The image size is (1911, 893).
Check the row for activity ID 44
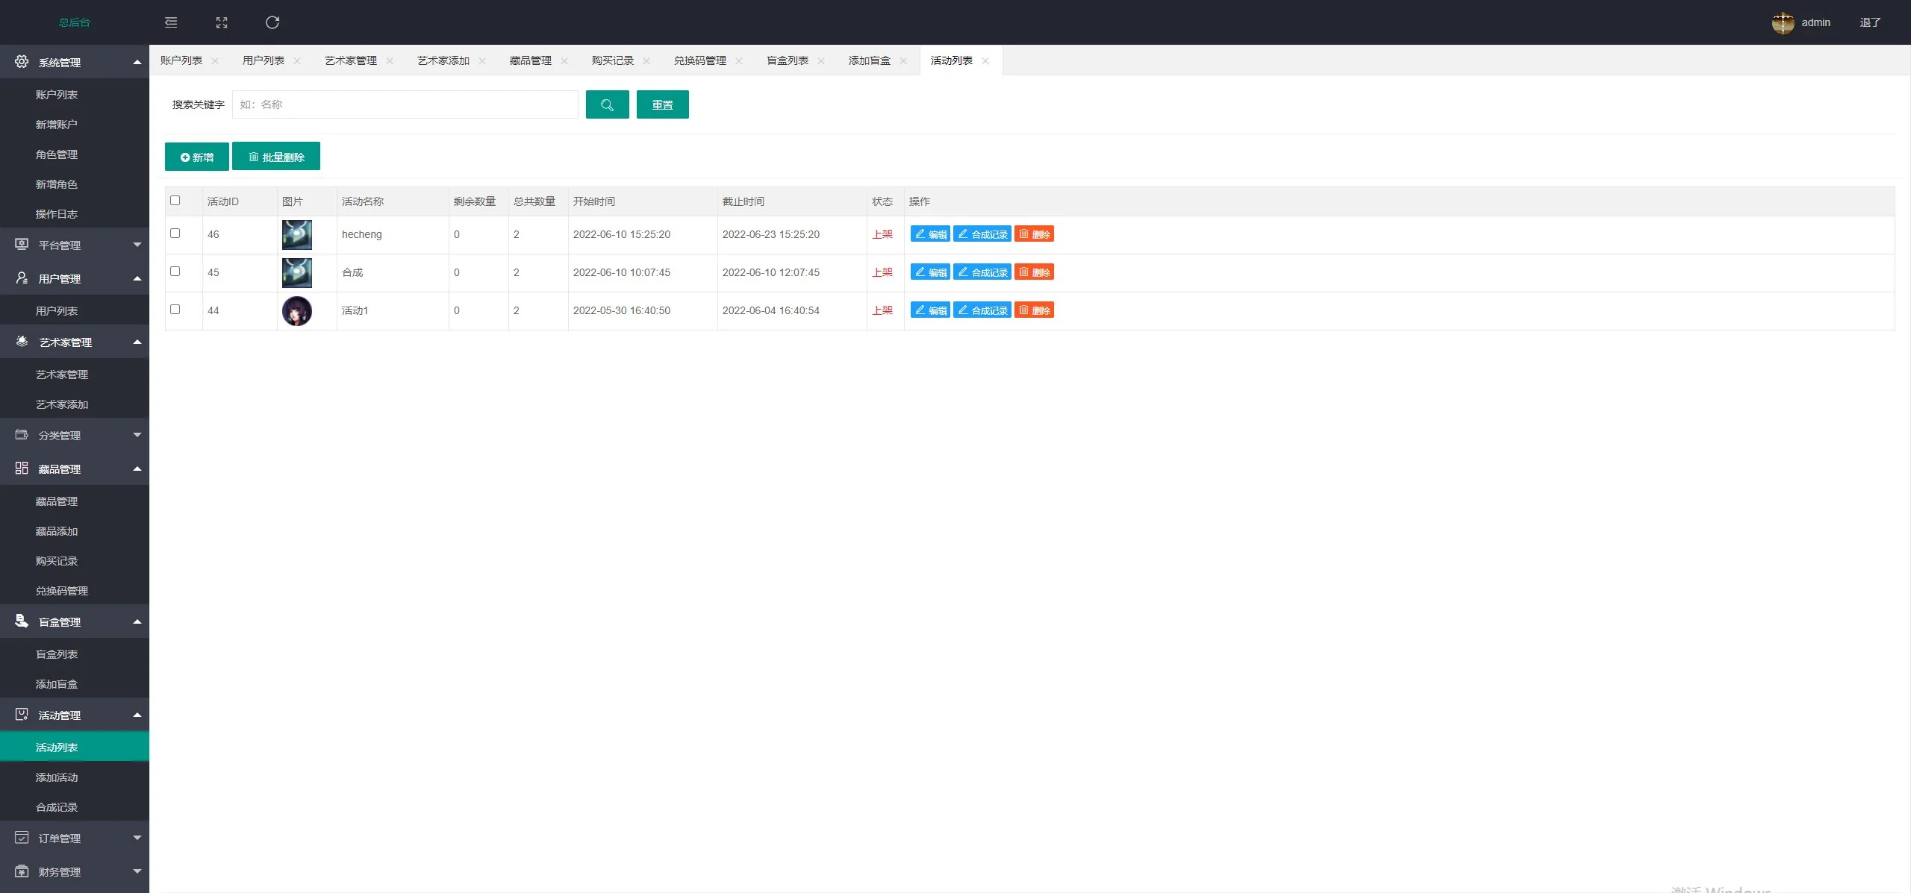(175, 310)
